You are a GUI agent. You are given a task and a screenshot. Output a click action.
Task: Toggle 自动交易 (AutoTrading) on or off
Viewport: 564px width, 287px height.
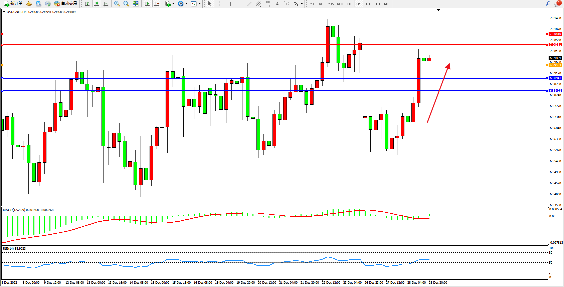66,4
